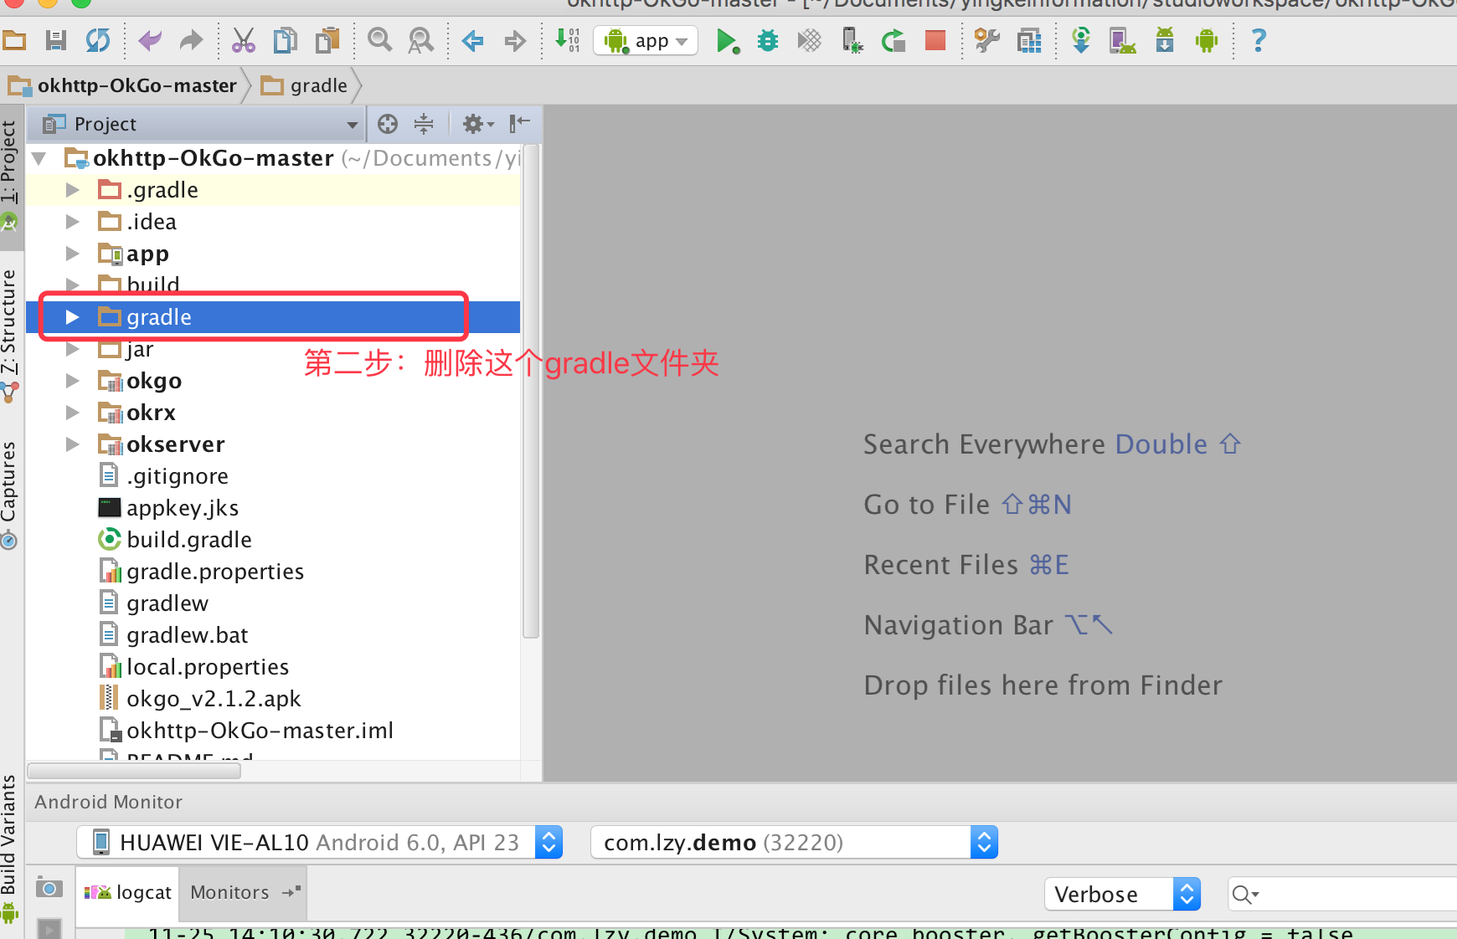The image size is (1457, 939).
Task: Expand the selected gradle folder
Action: coord(73,317)
